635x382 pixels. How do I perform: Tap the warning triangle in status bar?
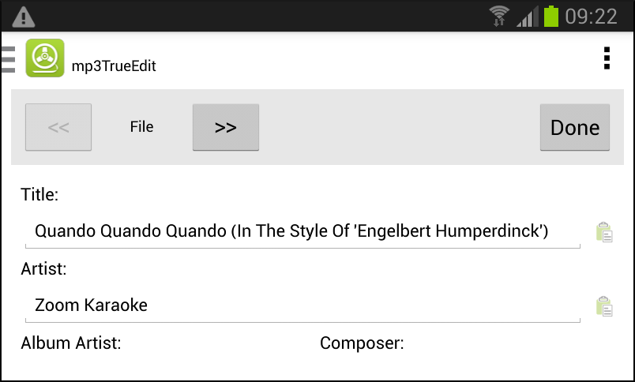(x=24, y=16)
